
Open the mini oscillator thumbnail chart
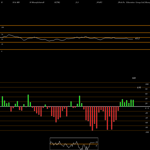pos(74,144)
